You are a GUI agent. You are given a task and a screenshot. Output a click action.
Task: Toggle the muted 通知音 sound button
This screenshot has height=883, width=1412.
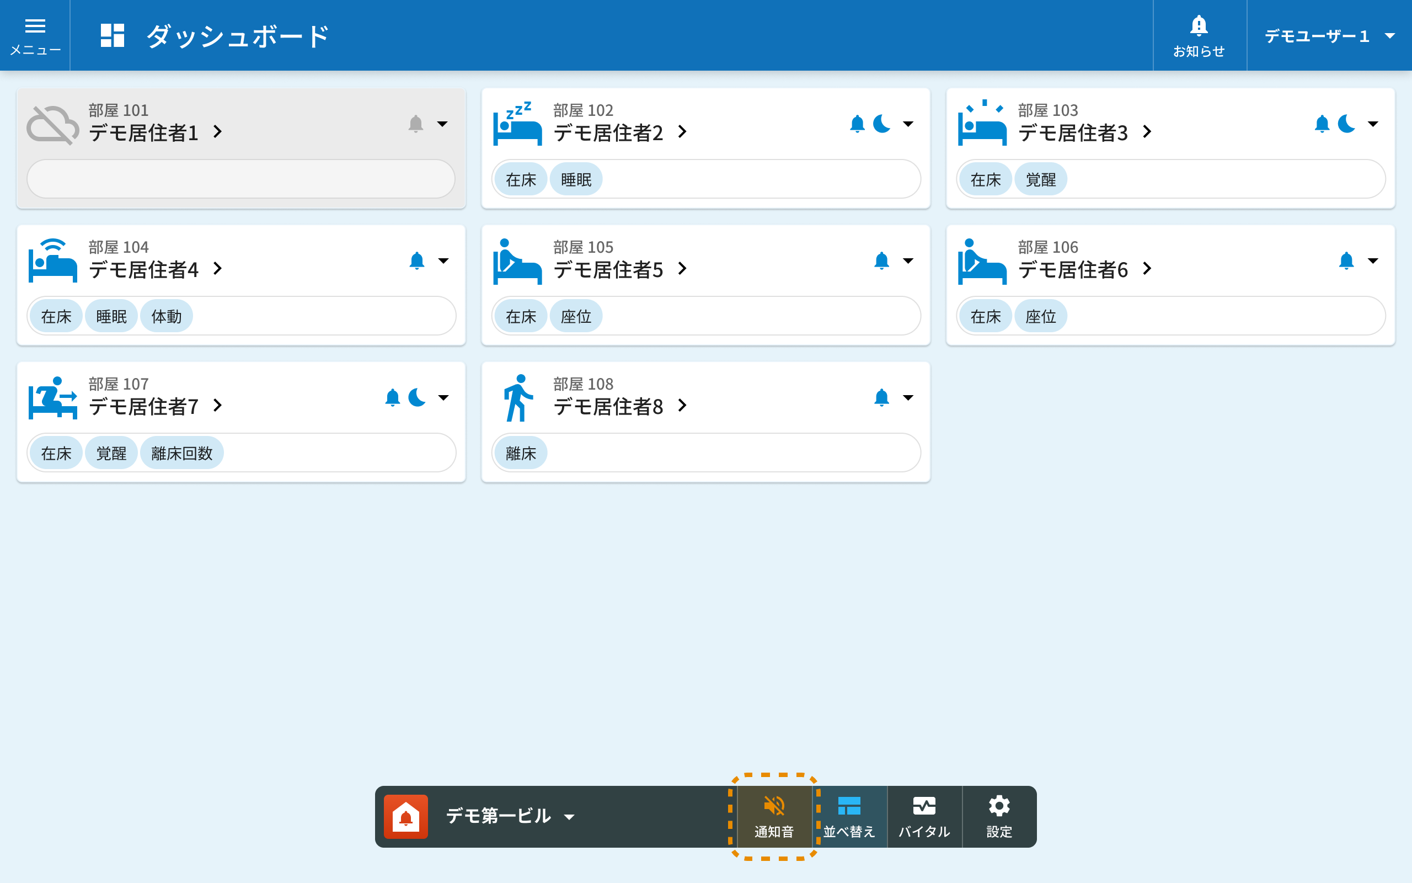[774, 816]
